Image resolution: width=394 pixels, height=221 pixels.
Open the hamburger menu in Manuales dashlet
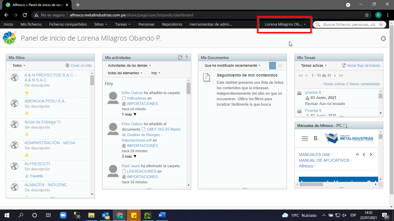305,138
